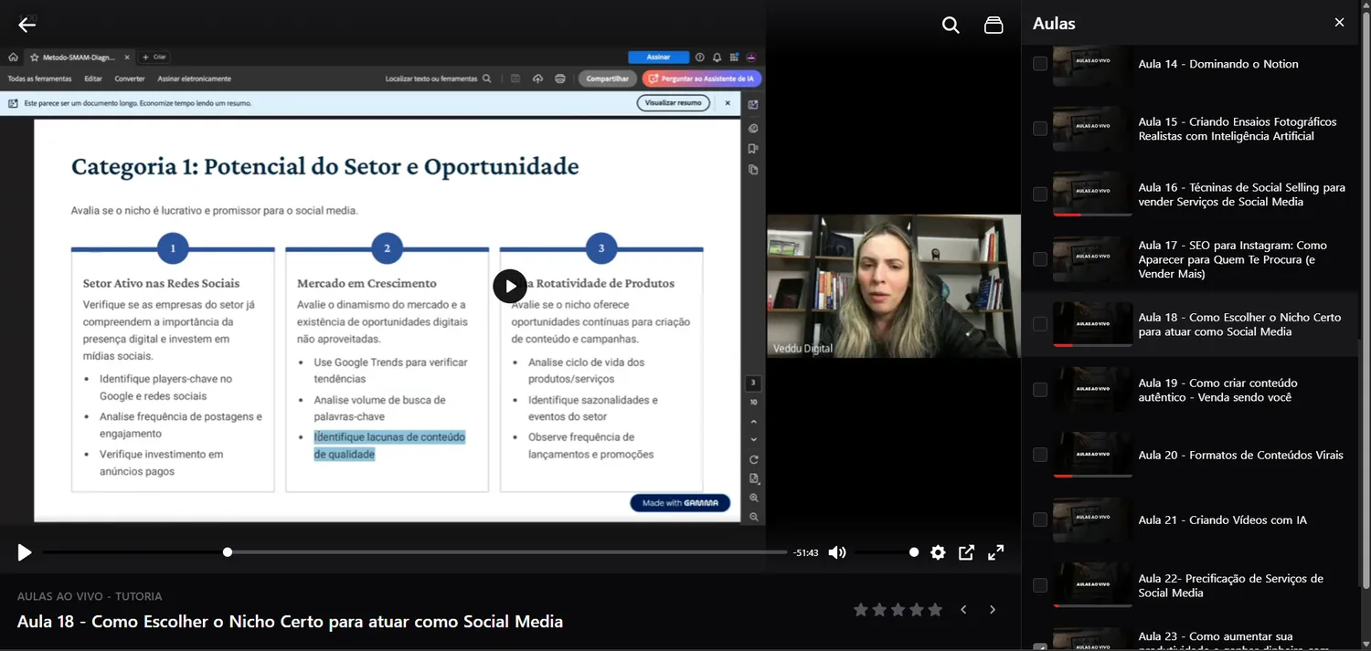Click Visualizar resumo button
This screenshot has width=1371, height=651.
674,103
